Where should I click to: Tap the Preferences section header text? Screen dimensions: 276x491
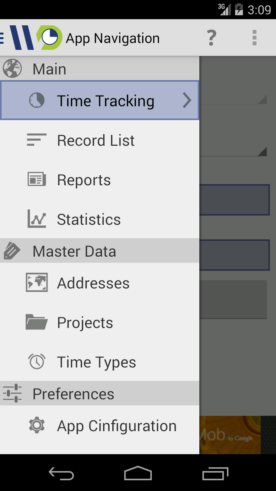(73, 394)
